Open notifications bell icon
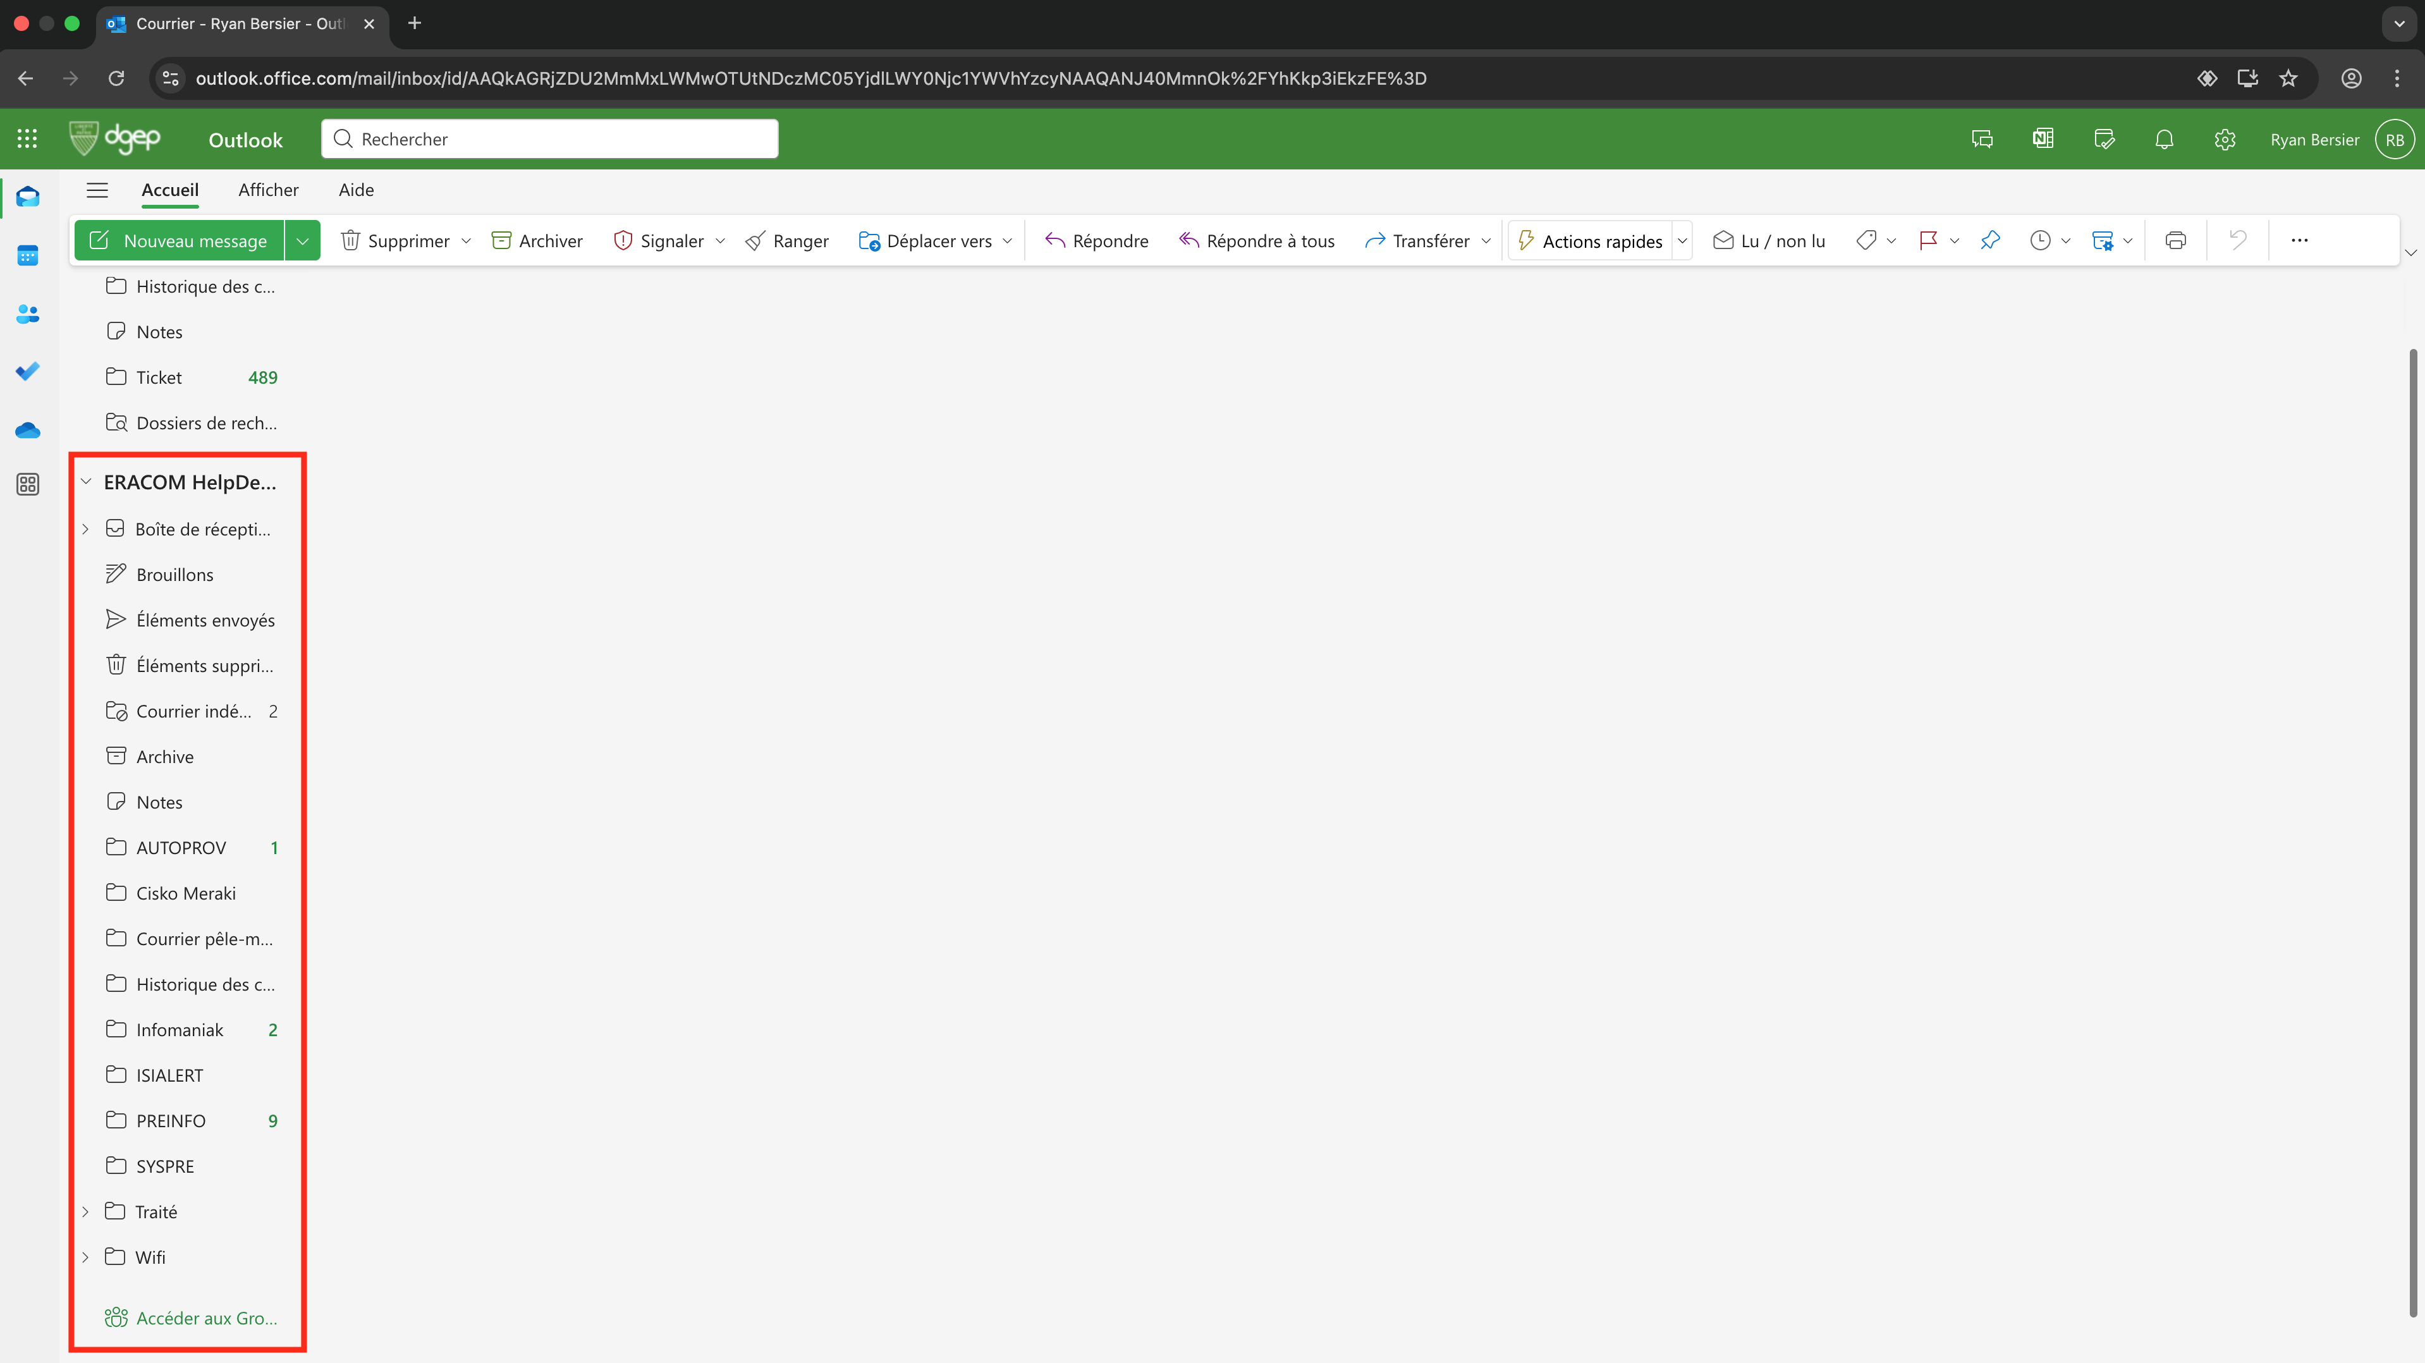The height and width of the screenshot is (1363, 2425). click(x=2165, y=139)
